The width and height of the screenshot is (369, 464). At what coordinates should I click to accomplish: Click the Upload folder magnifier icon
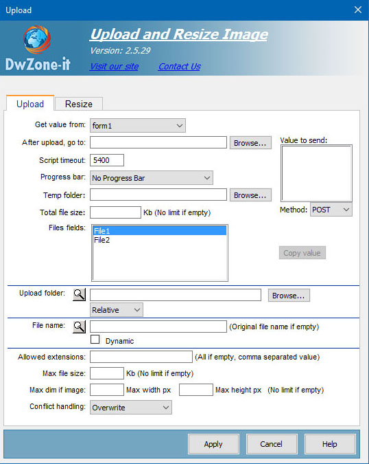(79, 294)
